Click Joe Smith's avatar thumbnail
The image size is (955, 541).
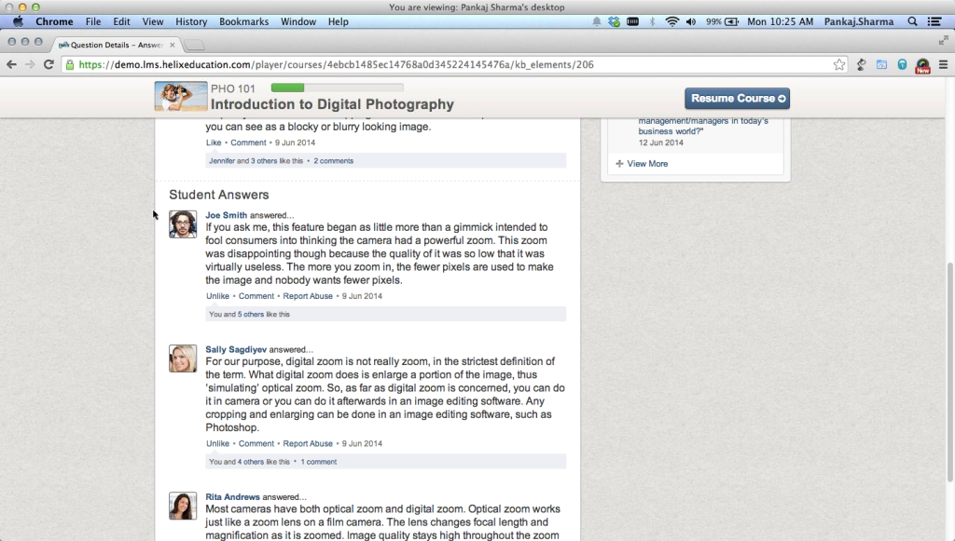click(x=183, y=224)
